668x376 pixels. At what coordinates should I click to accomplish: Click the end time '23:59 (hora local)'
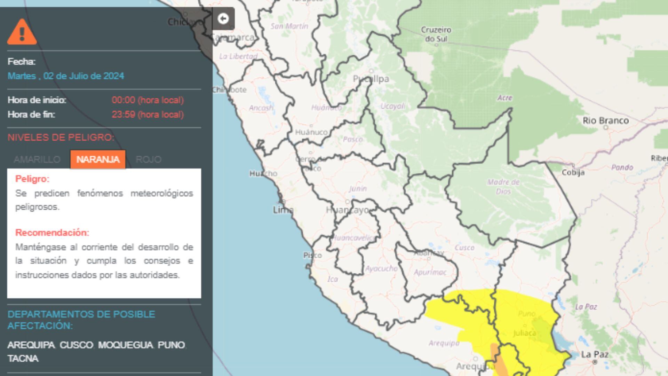148,115
